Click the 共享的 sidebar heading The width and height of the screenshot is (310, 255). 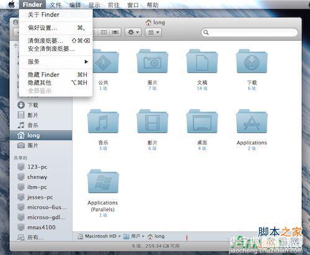(20, 158)
